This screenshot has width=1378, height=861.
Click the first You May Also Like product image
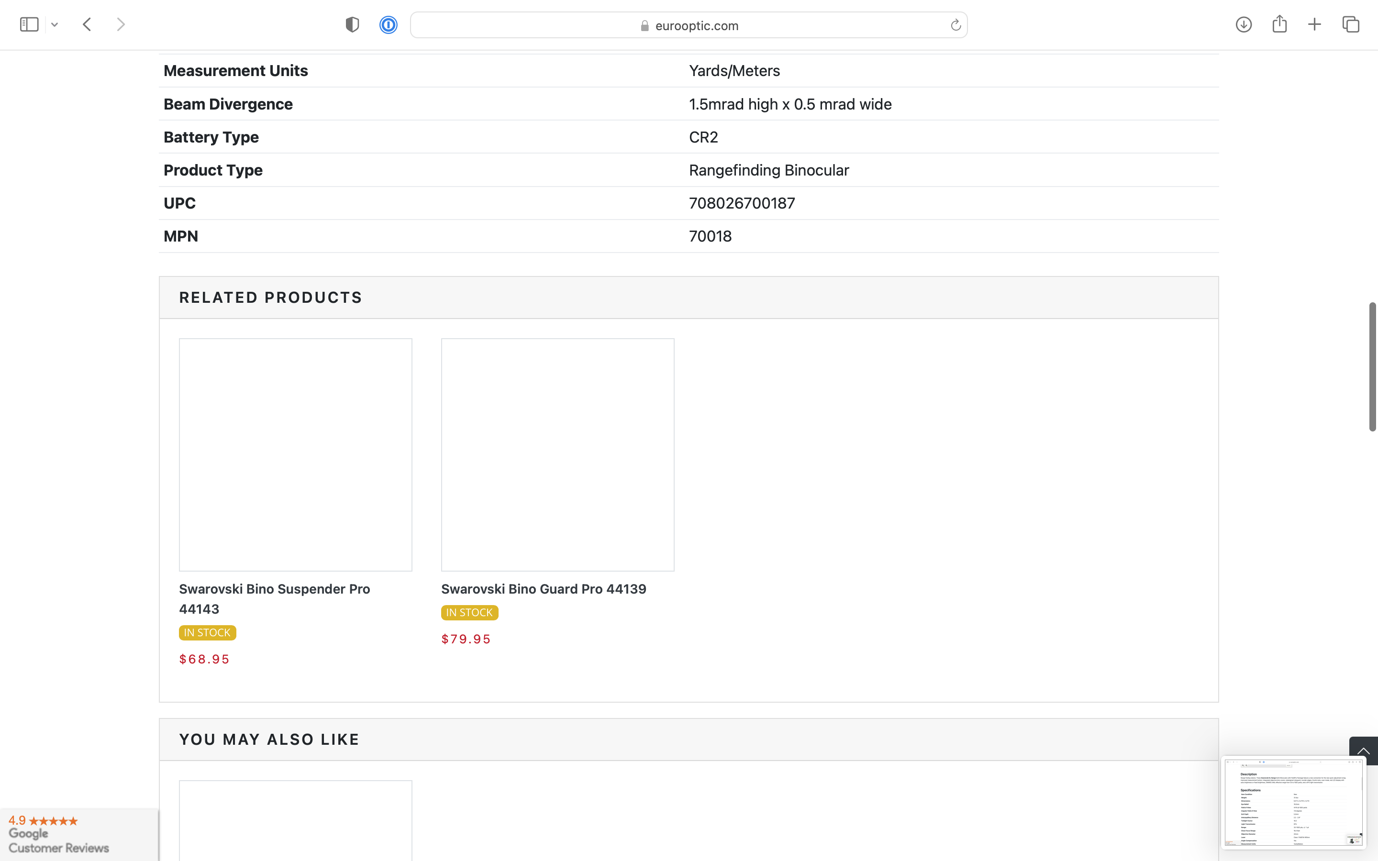pyautogui.click(x=296, y=820)
